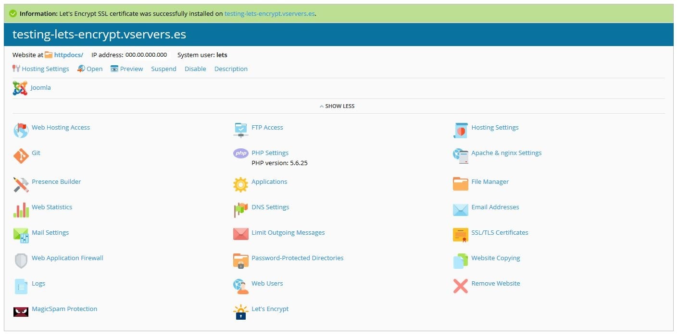Click the Web Users icon
678x336 pixels.
240,286
